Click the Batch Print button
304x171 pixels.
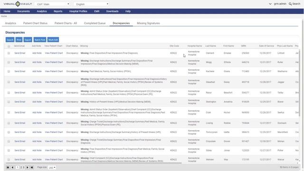pyautogui.click(x=40, y=40)
